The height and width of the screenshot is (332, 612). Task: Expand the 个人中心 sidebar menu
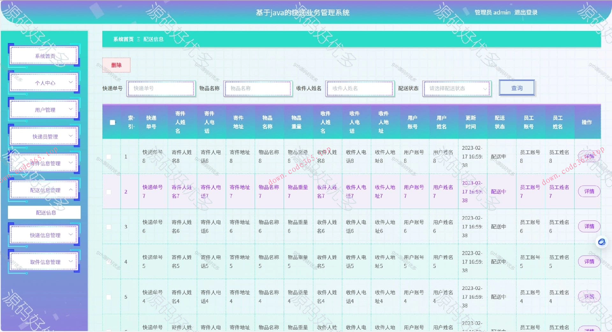tap(44, 83)
